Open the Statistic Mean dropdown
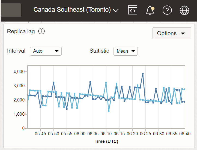This screenshot has height=150, width=197. [126, 51]
